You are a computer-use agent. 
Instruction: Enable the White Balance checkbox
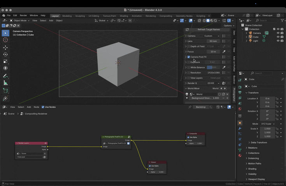tap(189, 67)
